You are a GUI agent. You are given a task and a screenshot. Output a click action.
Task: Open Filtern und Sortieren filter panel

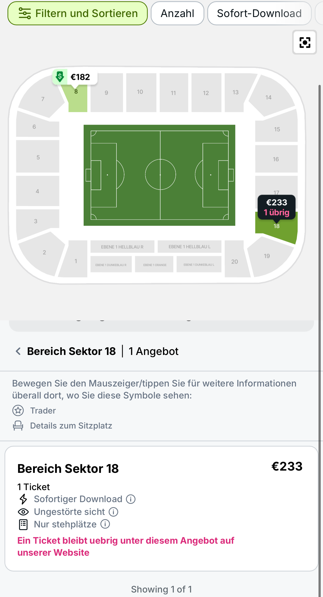click(x=78, y=14)
